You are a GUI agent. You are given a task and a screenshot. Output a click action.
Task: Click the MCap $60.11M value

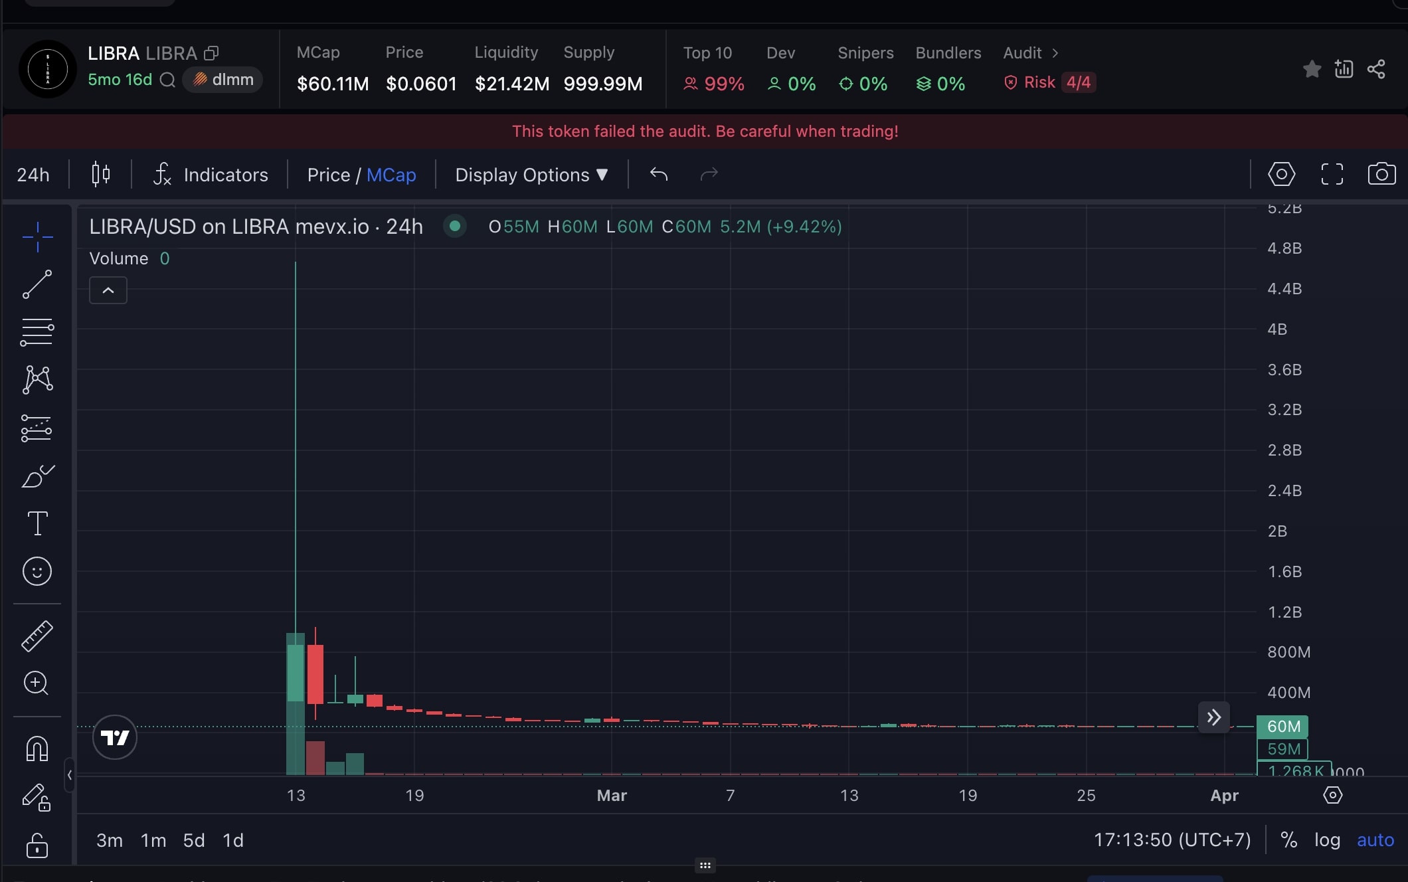click(333, 84)
